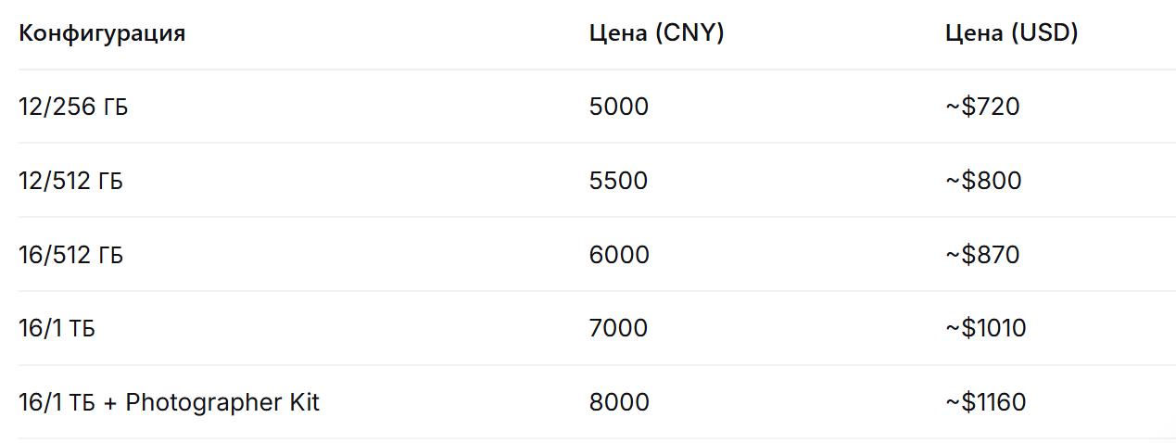Click the Конфигурация column header
The height and width of the screenshot is (443, 1176).
(102, 34)
